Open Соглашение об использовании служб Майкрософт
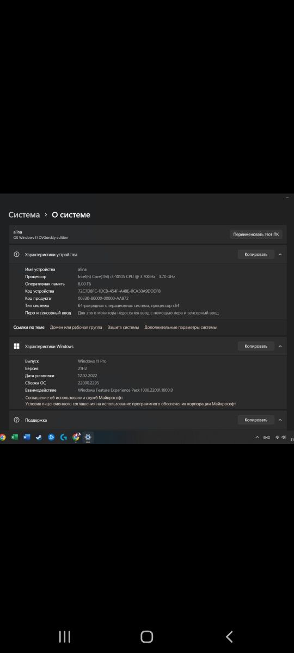Image resolution: width=294 pixels, height=653 pixels. click(x=74, y=397)
